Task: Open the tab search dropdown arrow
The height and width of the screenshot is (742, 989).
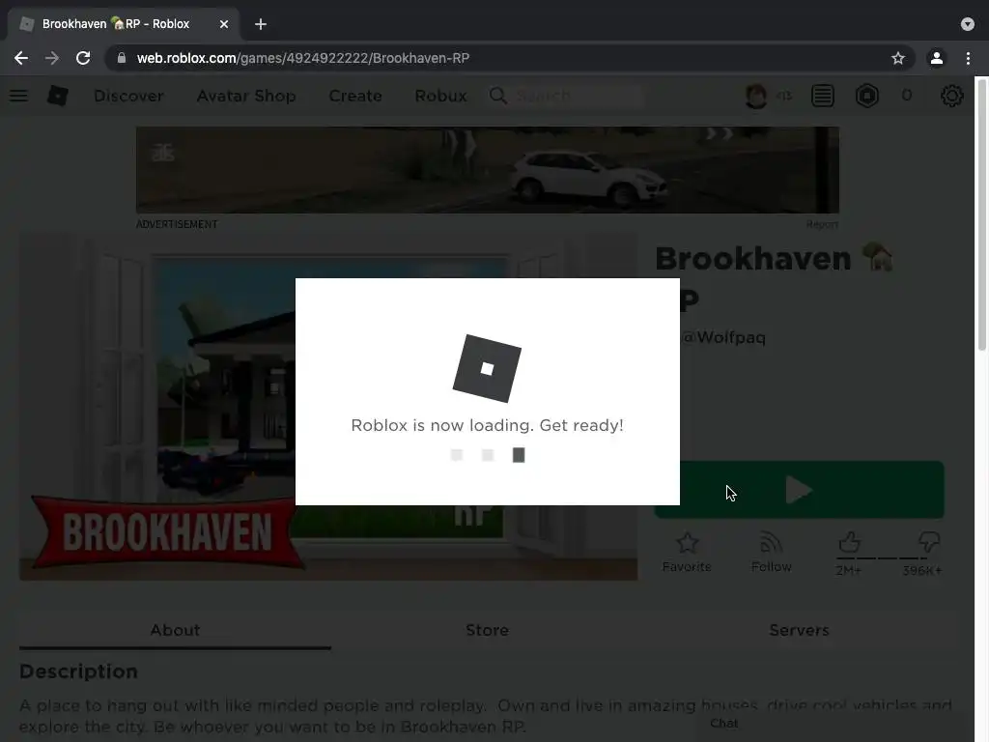Action: [968, 24]
